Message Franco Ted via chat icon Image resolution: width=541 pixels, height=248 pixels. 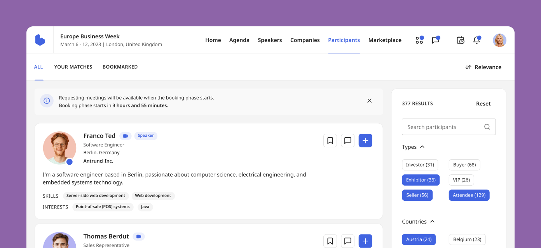[x=348, y=141]
